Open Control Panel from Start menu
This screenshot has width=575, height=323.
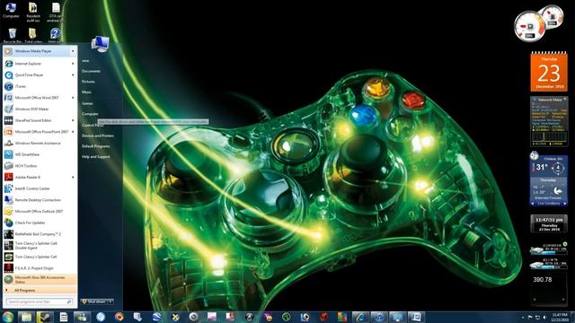[x=93, y=126]
